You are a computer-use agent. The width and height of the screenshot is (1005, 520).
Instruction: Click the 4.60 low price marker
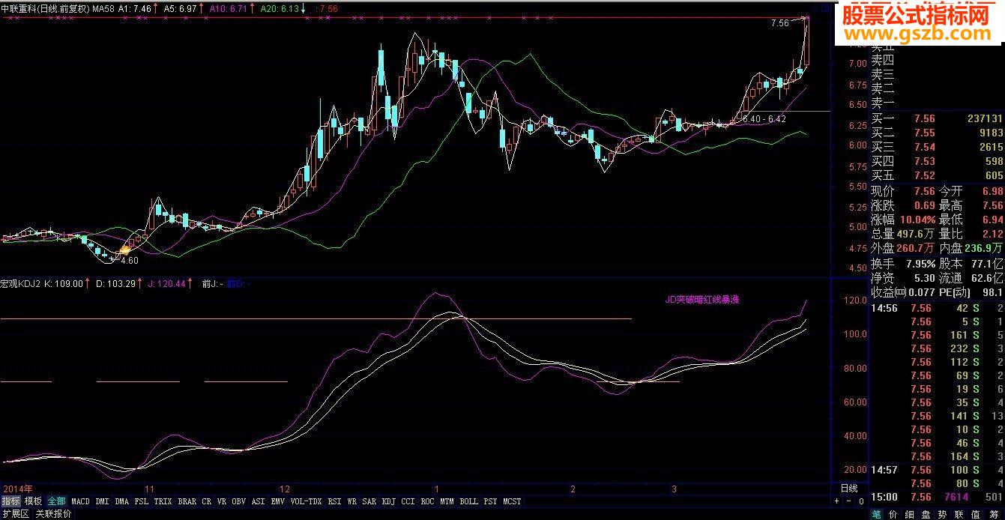coord(129,261)
